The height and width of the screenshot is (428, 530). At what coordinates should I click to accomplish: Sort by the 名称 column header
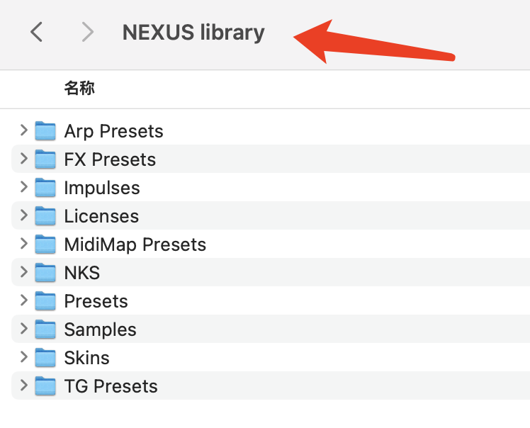click(x=79, y=89)
